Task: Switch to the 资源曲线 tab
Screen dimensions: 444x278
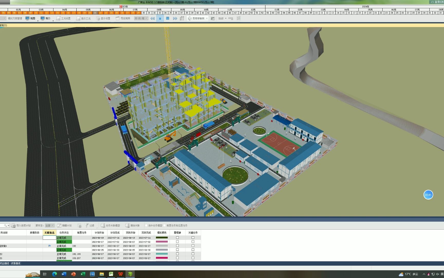Action: (x=15, y=264)
